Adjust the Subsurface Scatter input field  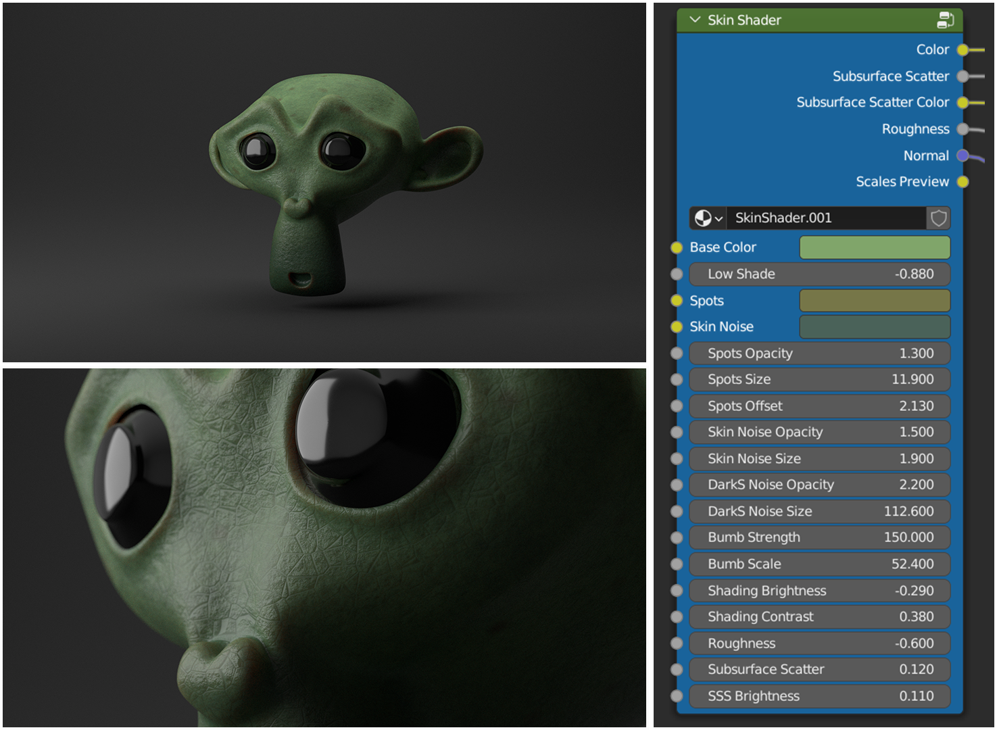(x=820, y=670)
